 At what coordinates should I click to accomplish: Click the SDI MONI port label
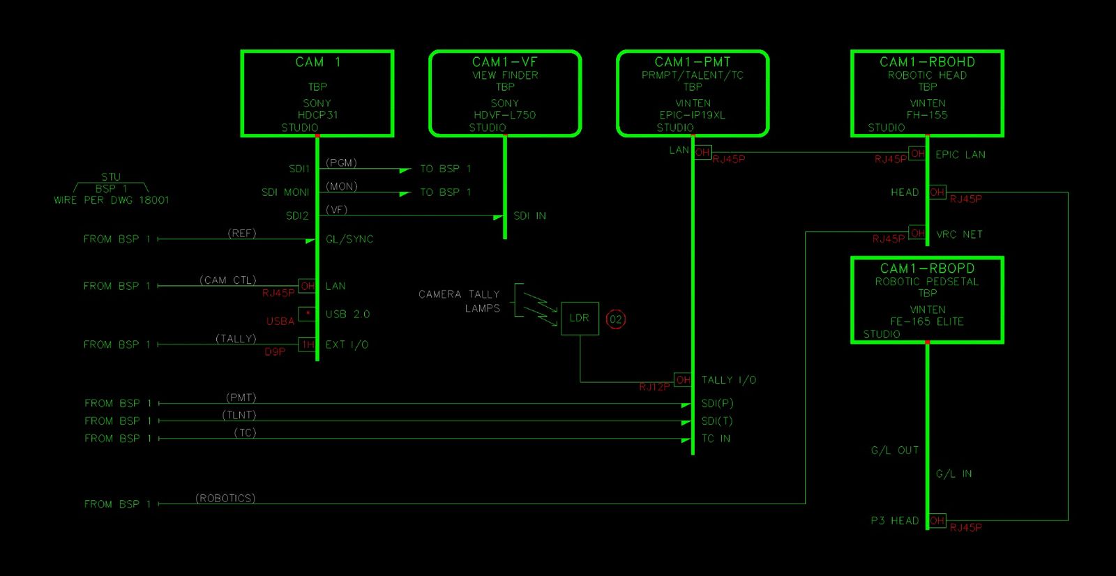285,192
